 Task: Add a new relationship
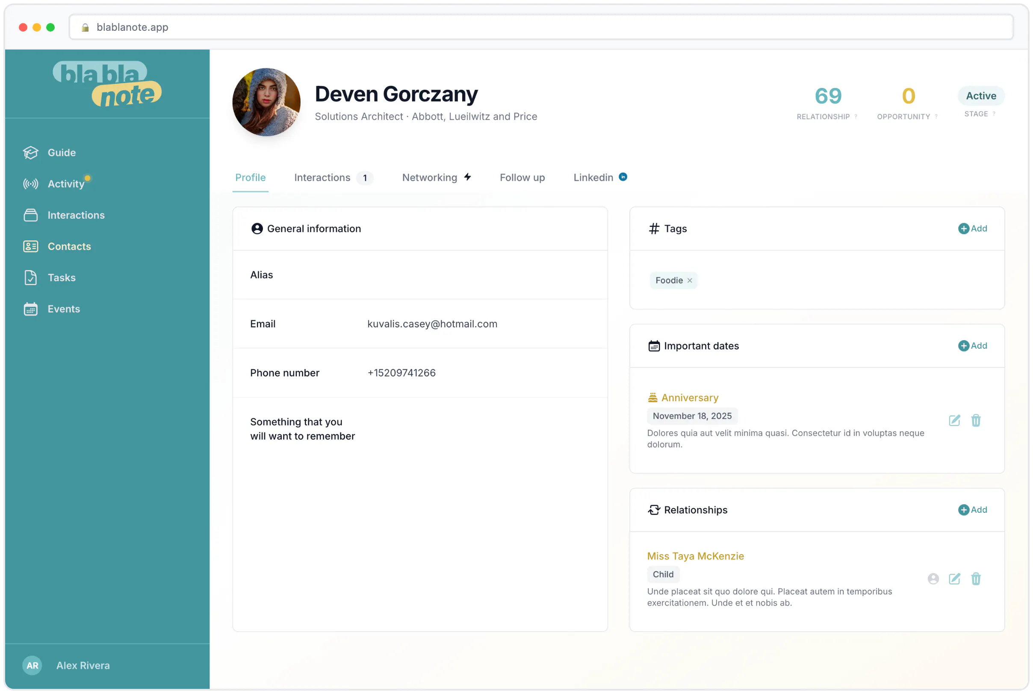(x=973, y=510)
